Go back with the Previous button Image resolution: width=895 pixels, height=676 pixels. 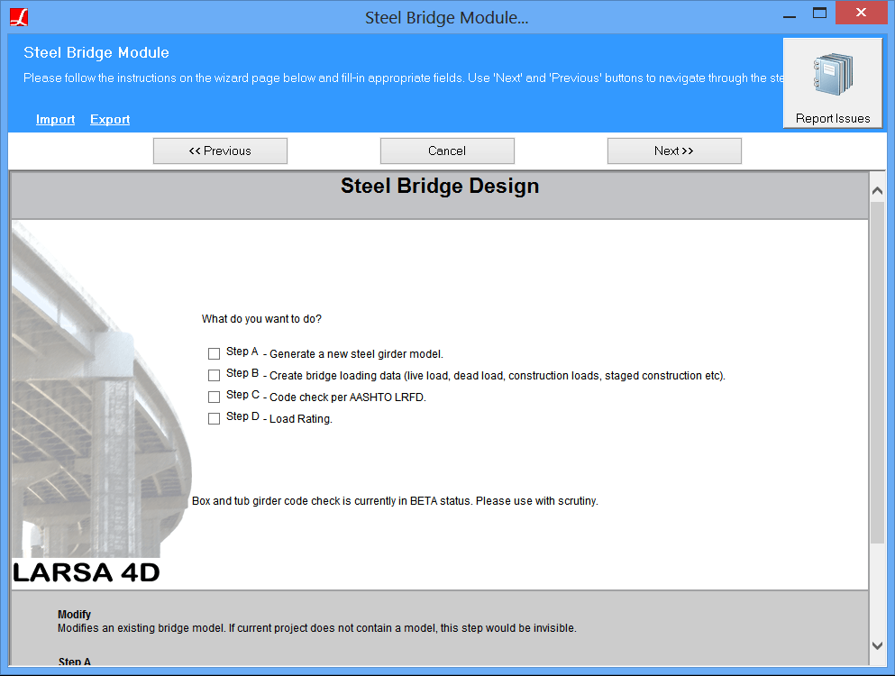click(220, 151)
